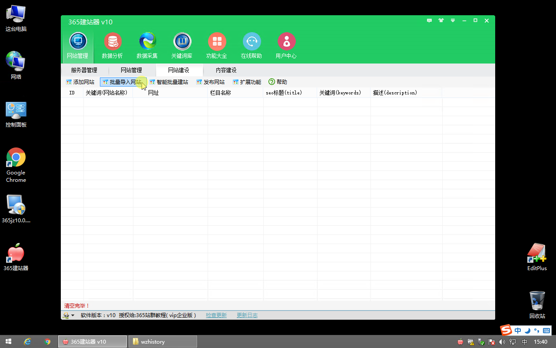Open the 用户中心 module
This screenshot has height=348, width=556.
[x=286, y=46]
